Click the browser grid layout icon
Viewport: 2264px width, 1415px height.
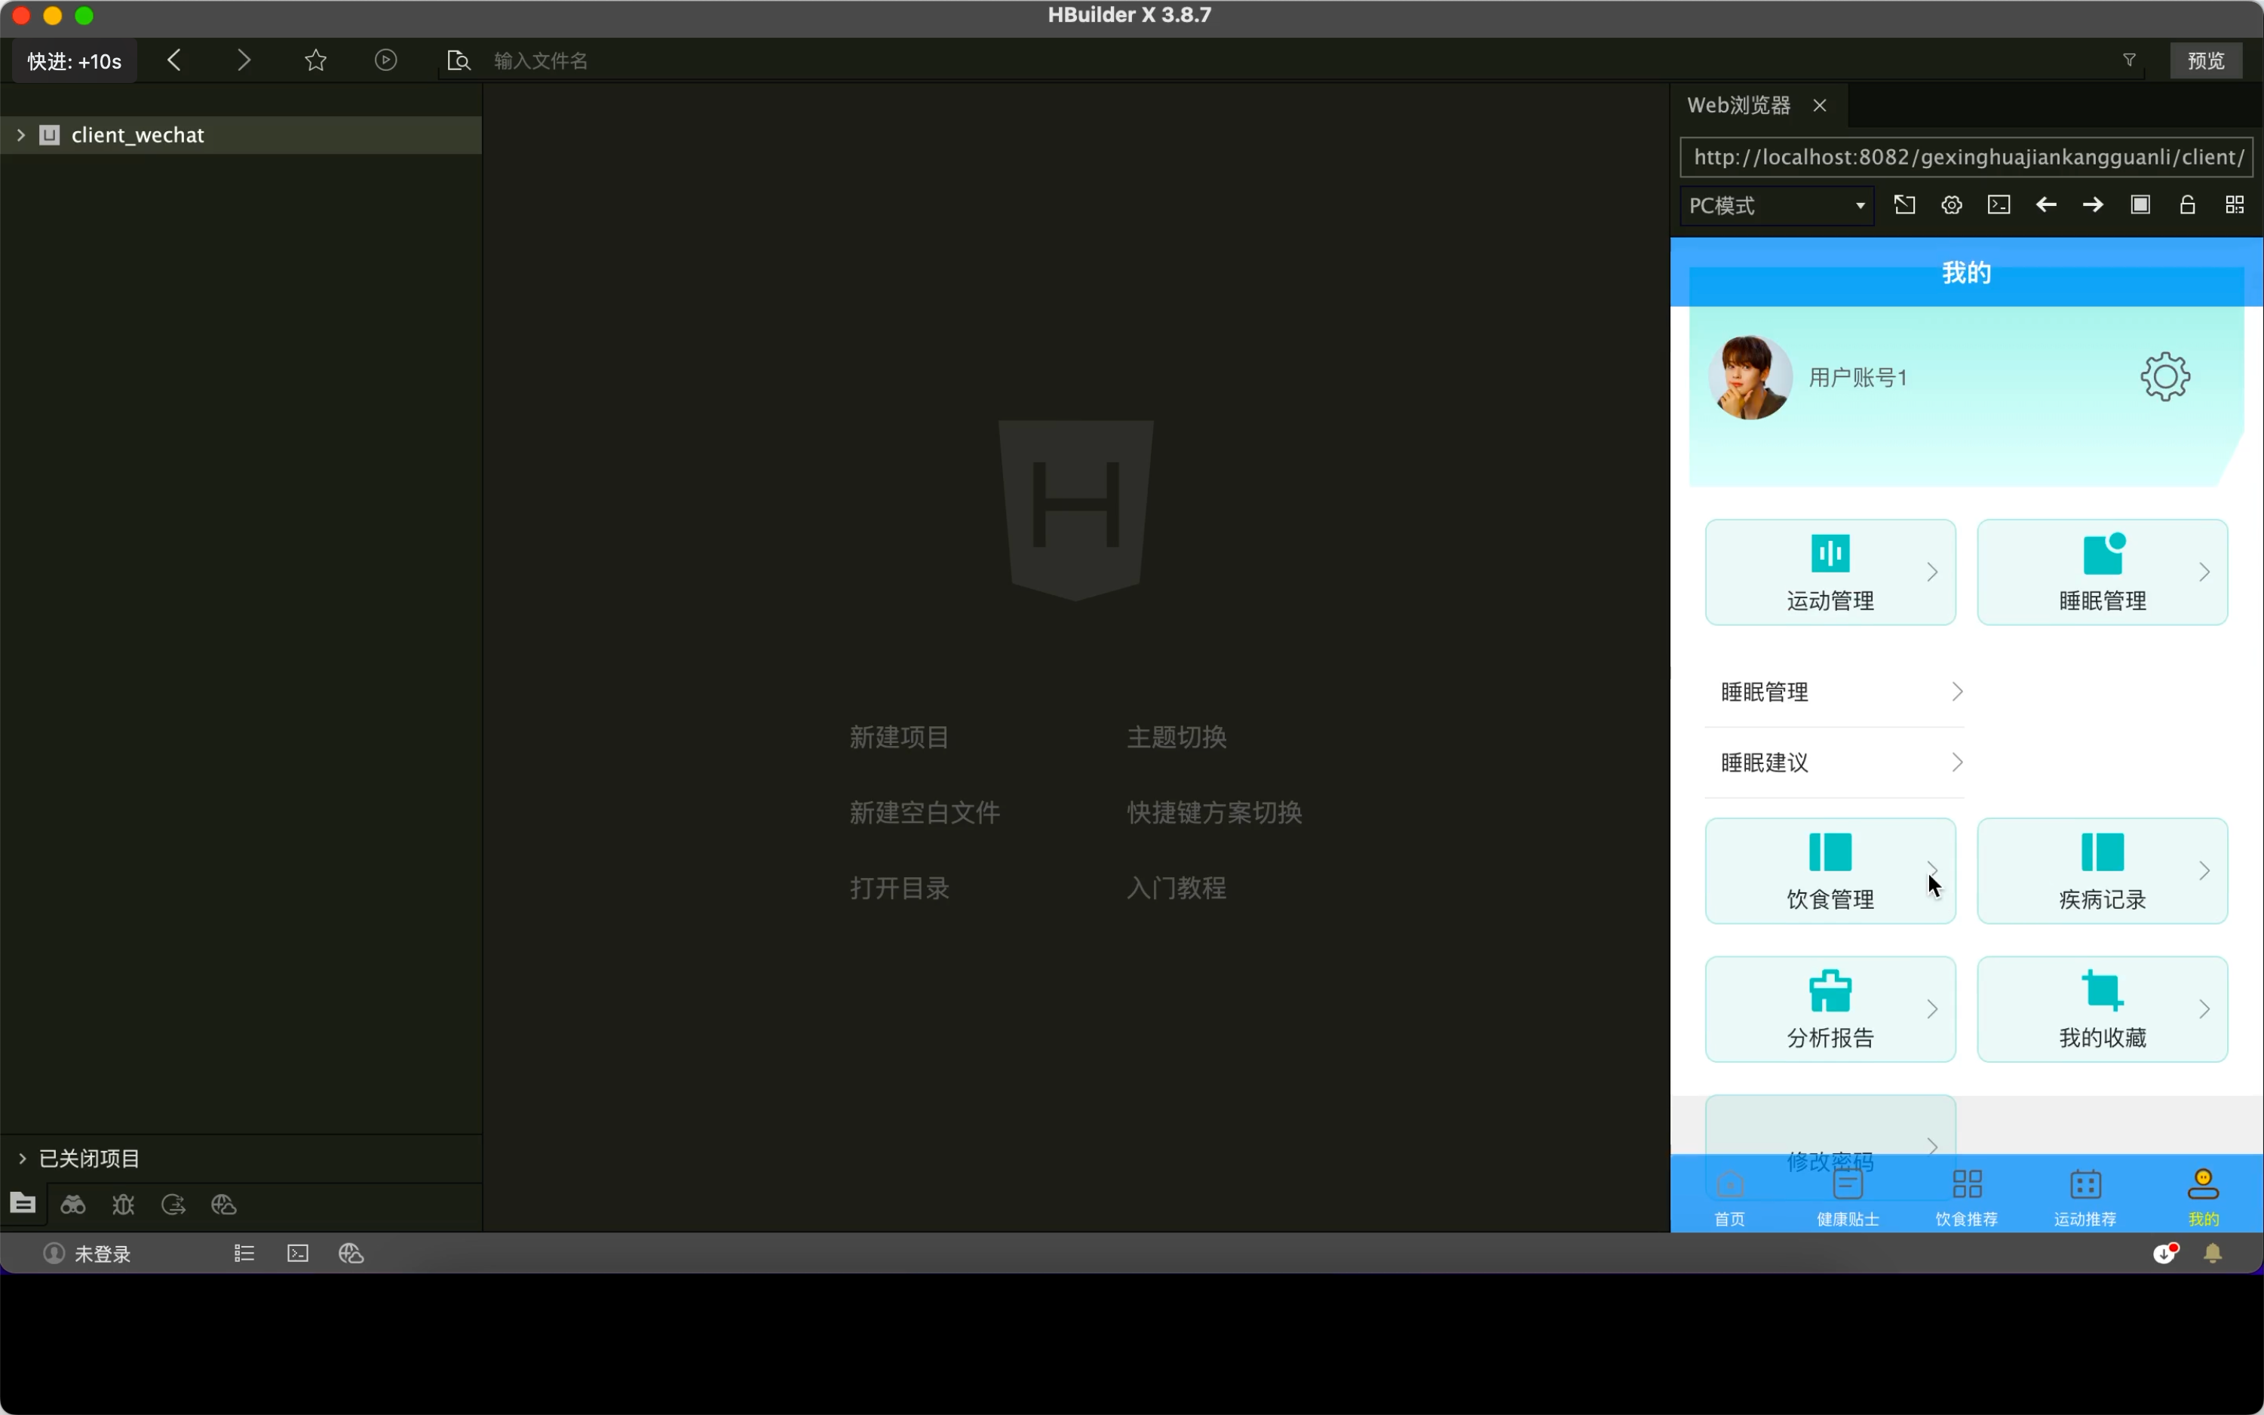(x=2235, y=205)
